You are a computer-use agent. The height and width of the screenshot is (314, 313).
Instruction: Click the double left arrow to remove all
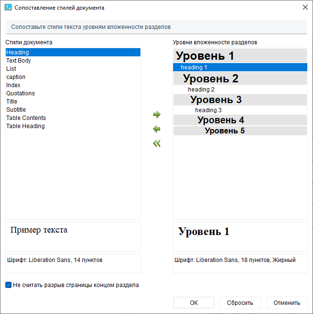pos(156,144)
